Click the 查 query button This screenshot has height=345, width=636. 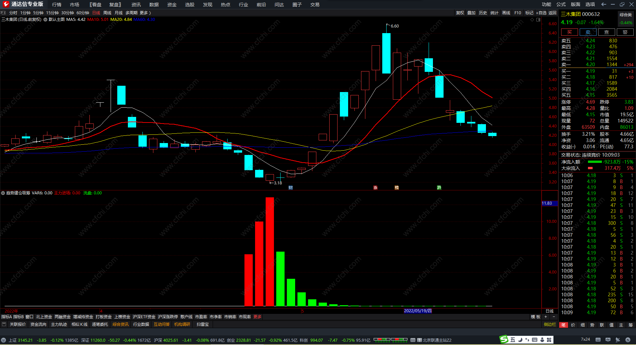tap(607, 32)
